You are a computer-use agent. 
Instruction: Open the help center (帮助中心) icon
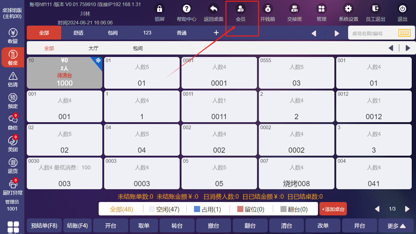186,9
